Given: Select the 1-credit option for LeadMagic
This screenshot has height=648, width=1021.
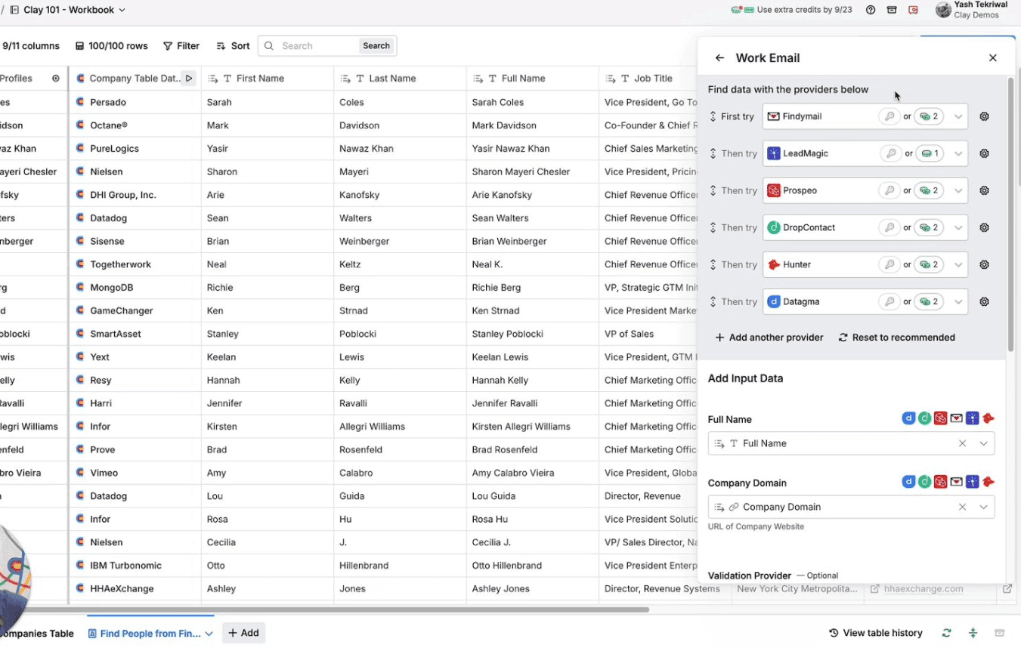Looking at the screenshot, I should pyautogui.click(x=930, y=153).
